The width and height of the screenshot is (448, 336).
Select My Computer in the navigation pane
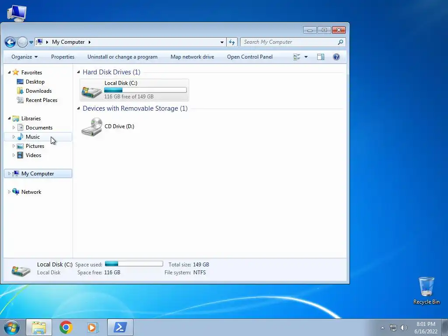38,173
